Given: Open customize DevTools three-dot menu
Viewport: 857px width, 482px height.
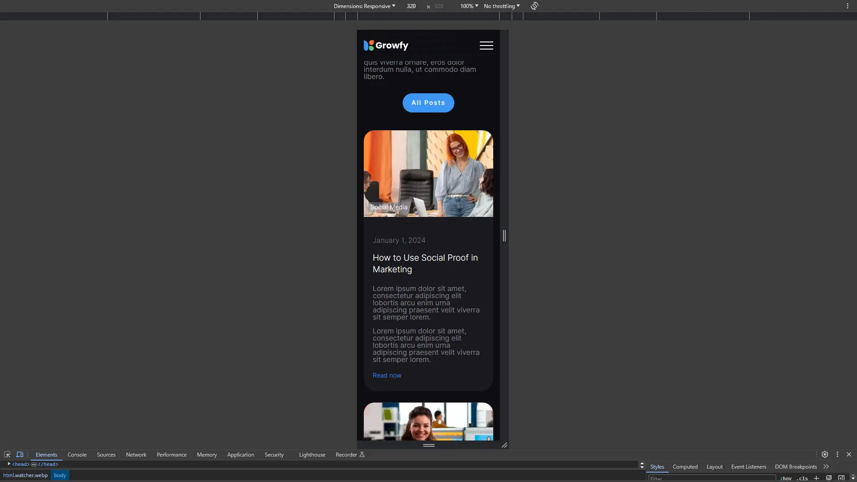Looking at the screenshot, I should (x=837, y=454).
